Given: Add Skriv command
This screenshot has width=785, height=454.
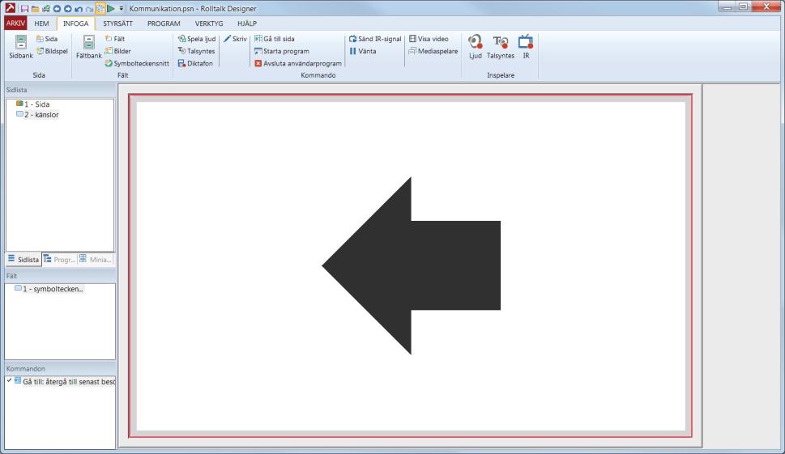Looking at the screenshot, I should [235, 39].
